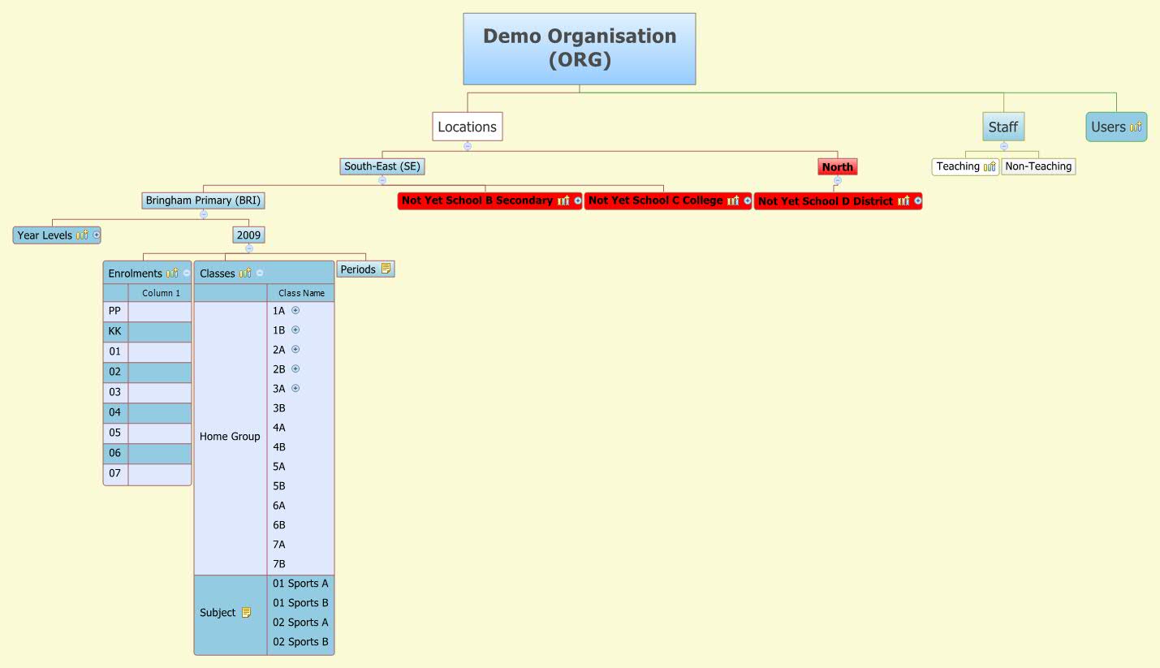Click the chart icon next to Teaching
Screen dimensions: 1160x668
pos(989,166)
